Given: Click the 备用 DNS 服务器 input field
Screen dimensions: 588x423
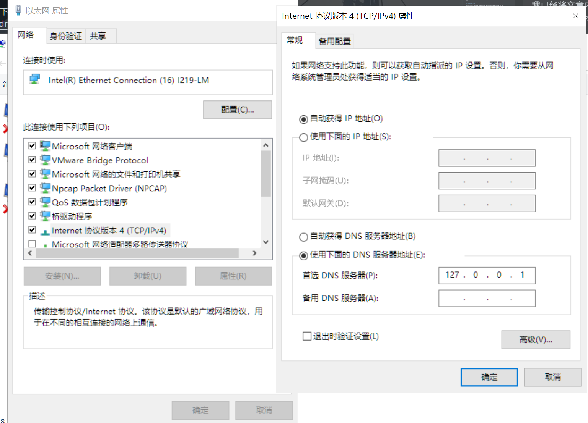Looking at the screenshot, I should point(486,298).
